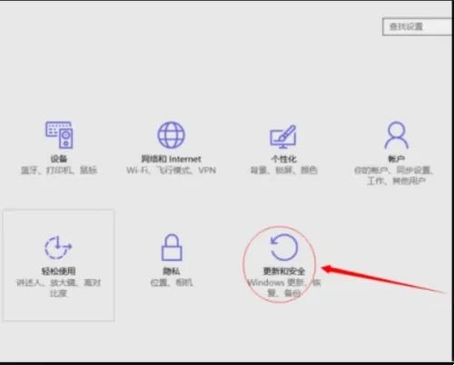Click the 查找设置 search box

point(417,27)
